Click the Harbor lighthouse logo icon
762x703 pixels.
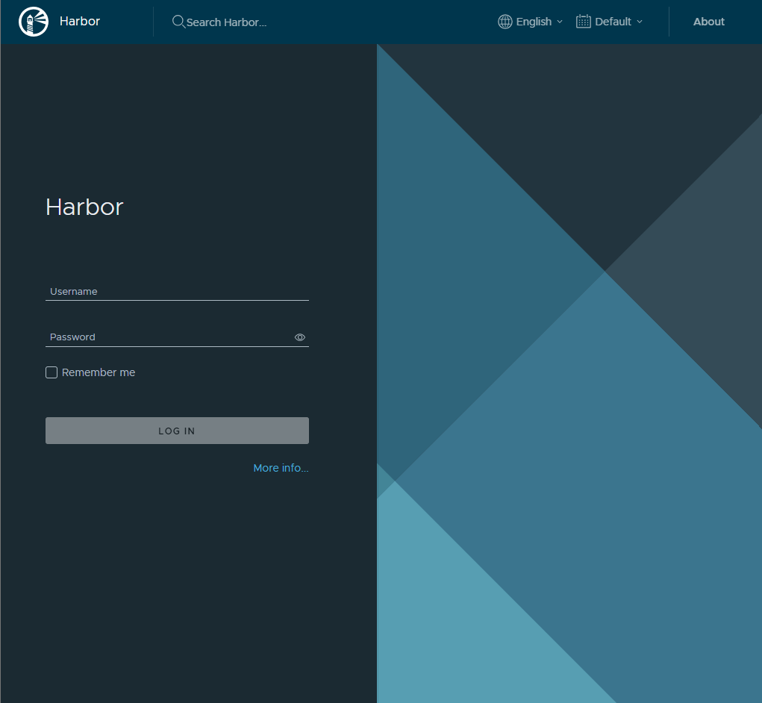(33, 22)
